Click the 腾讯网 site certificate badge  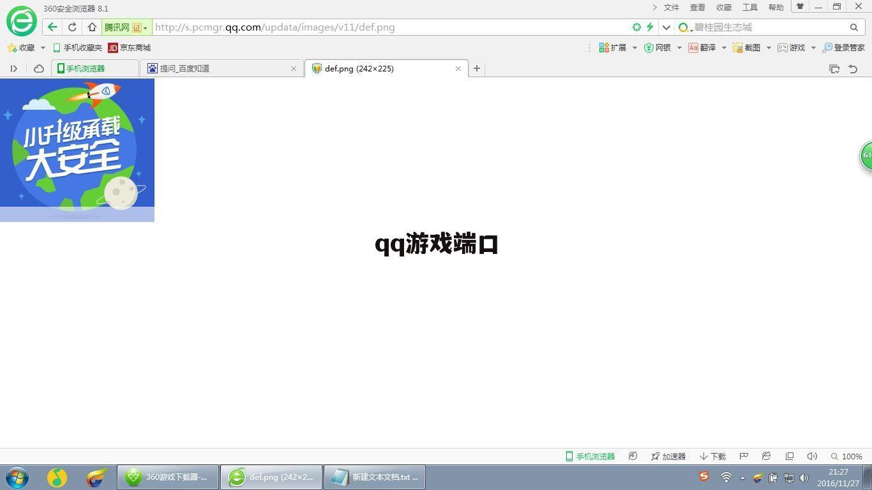coord(126,27)
